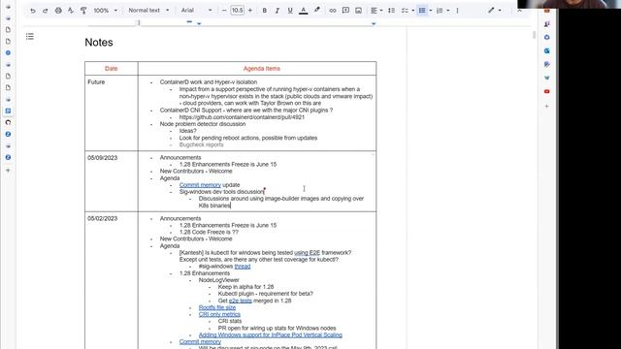
Task: Toggle the bulleted list button
Action: pos(422,11)
